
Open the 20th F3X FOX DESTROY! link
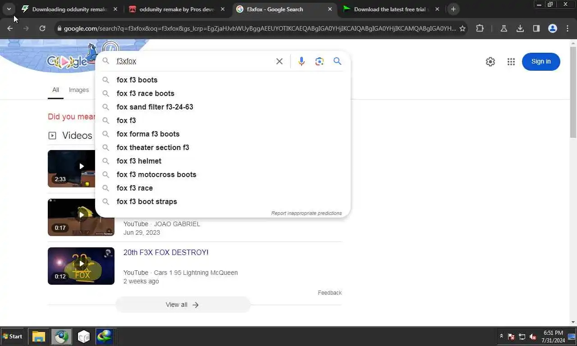[166, 252]
